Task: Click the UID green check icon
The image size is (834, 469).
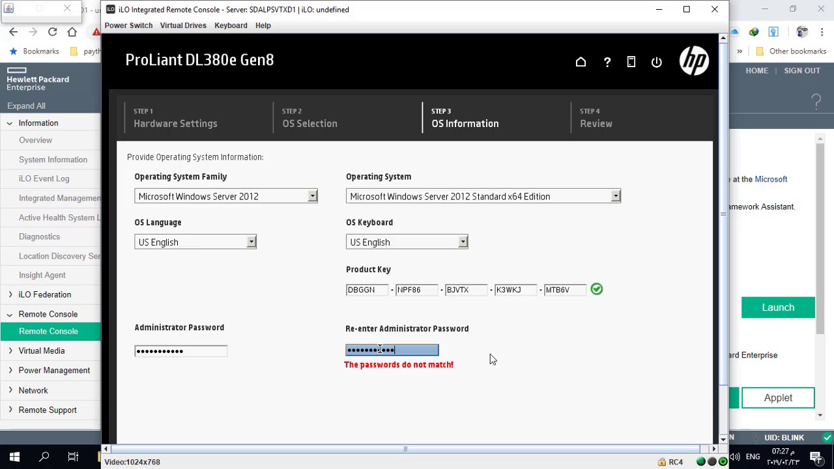Action: (x=827, y=437)
